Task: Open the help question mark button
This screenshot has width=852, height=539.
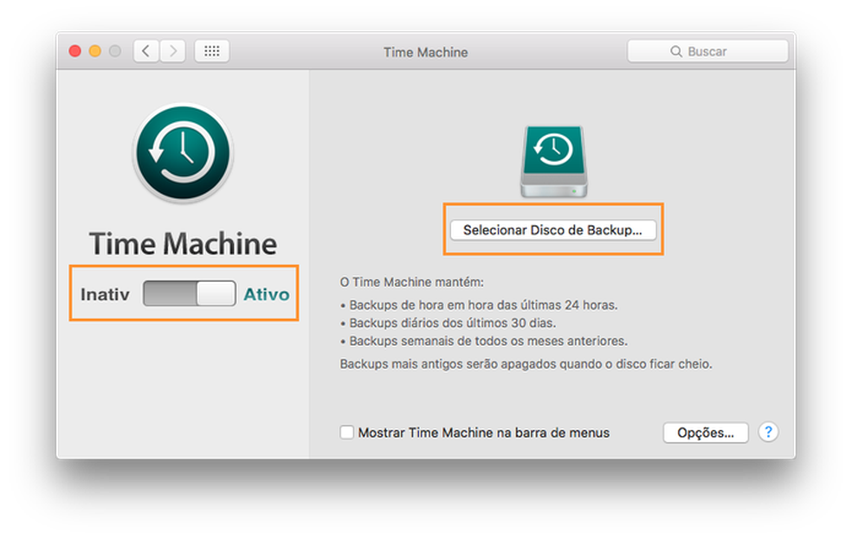Action: click(x=768, y=432)
